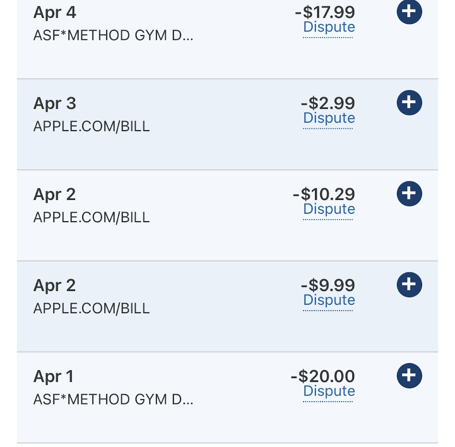Tap the -$17.99 amount

(x=325, y=12)
